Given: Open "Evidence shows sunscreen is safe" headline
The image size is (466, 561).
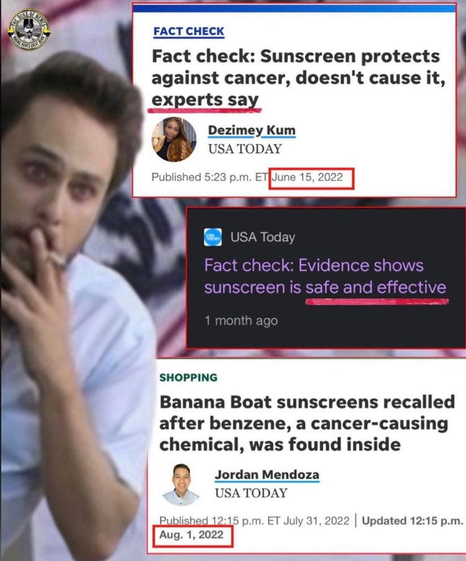Looking at the screenshot, I should coord(325,276).
